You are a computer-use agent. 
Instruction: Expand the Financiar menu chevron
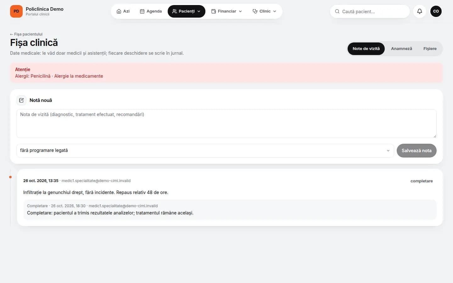coord(240,11)
